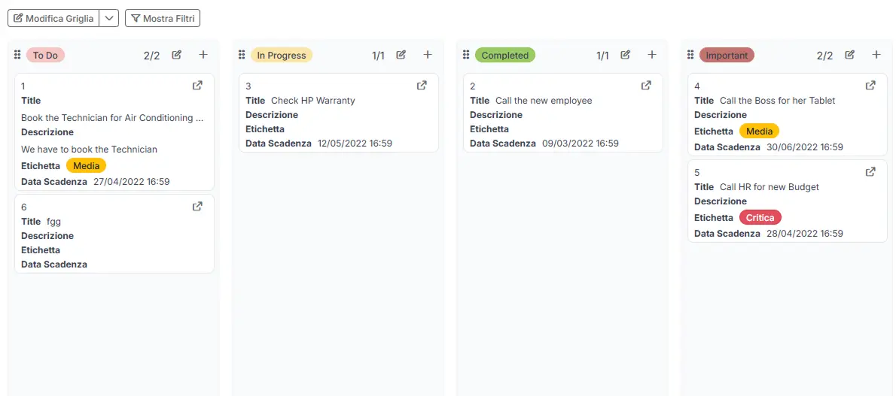Edit the To Do column
Viewport: 896px width, 396px height.
point(176,55)
